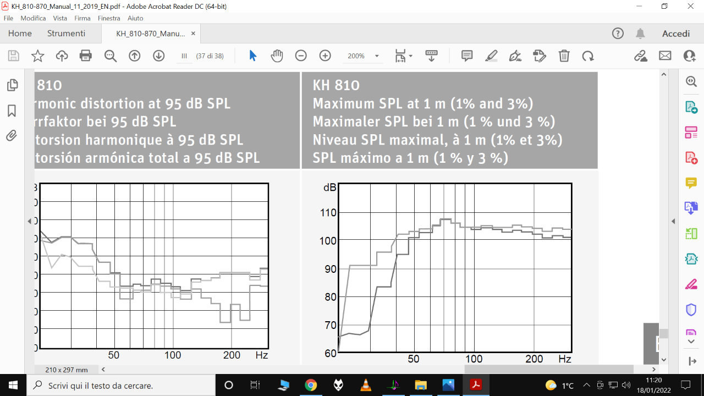Click the Zoom out minus icon
The image size is (704, 396).
[301, 56]
